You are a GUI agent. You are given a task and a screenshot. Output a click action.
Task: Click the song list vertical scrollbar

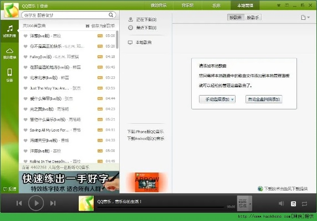(x=117, y=39)
